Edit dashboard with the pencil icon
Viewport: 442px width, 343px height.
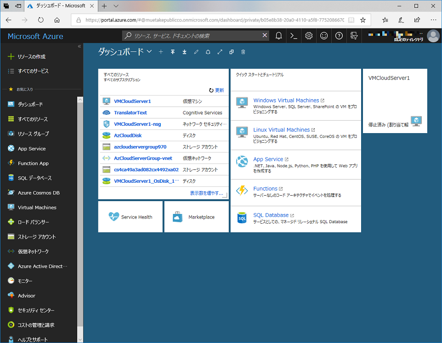pyautogui.click(x=196, y=52)
